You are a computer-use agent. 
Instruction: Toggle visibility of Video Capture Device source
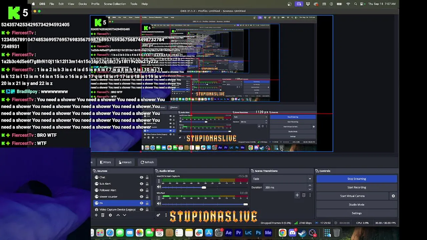(x=141, y=210)
